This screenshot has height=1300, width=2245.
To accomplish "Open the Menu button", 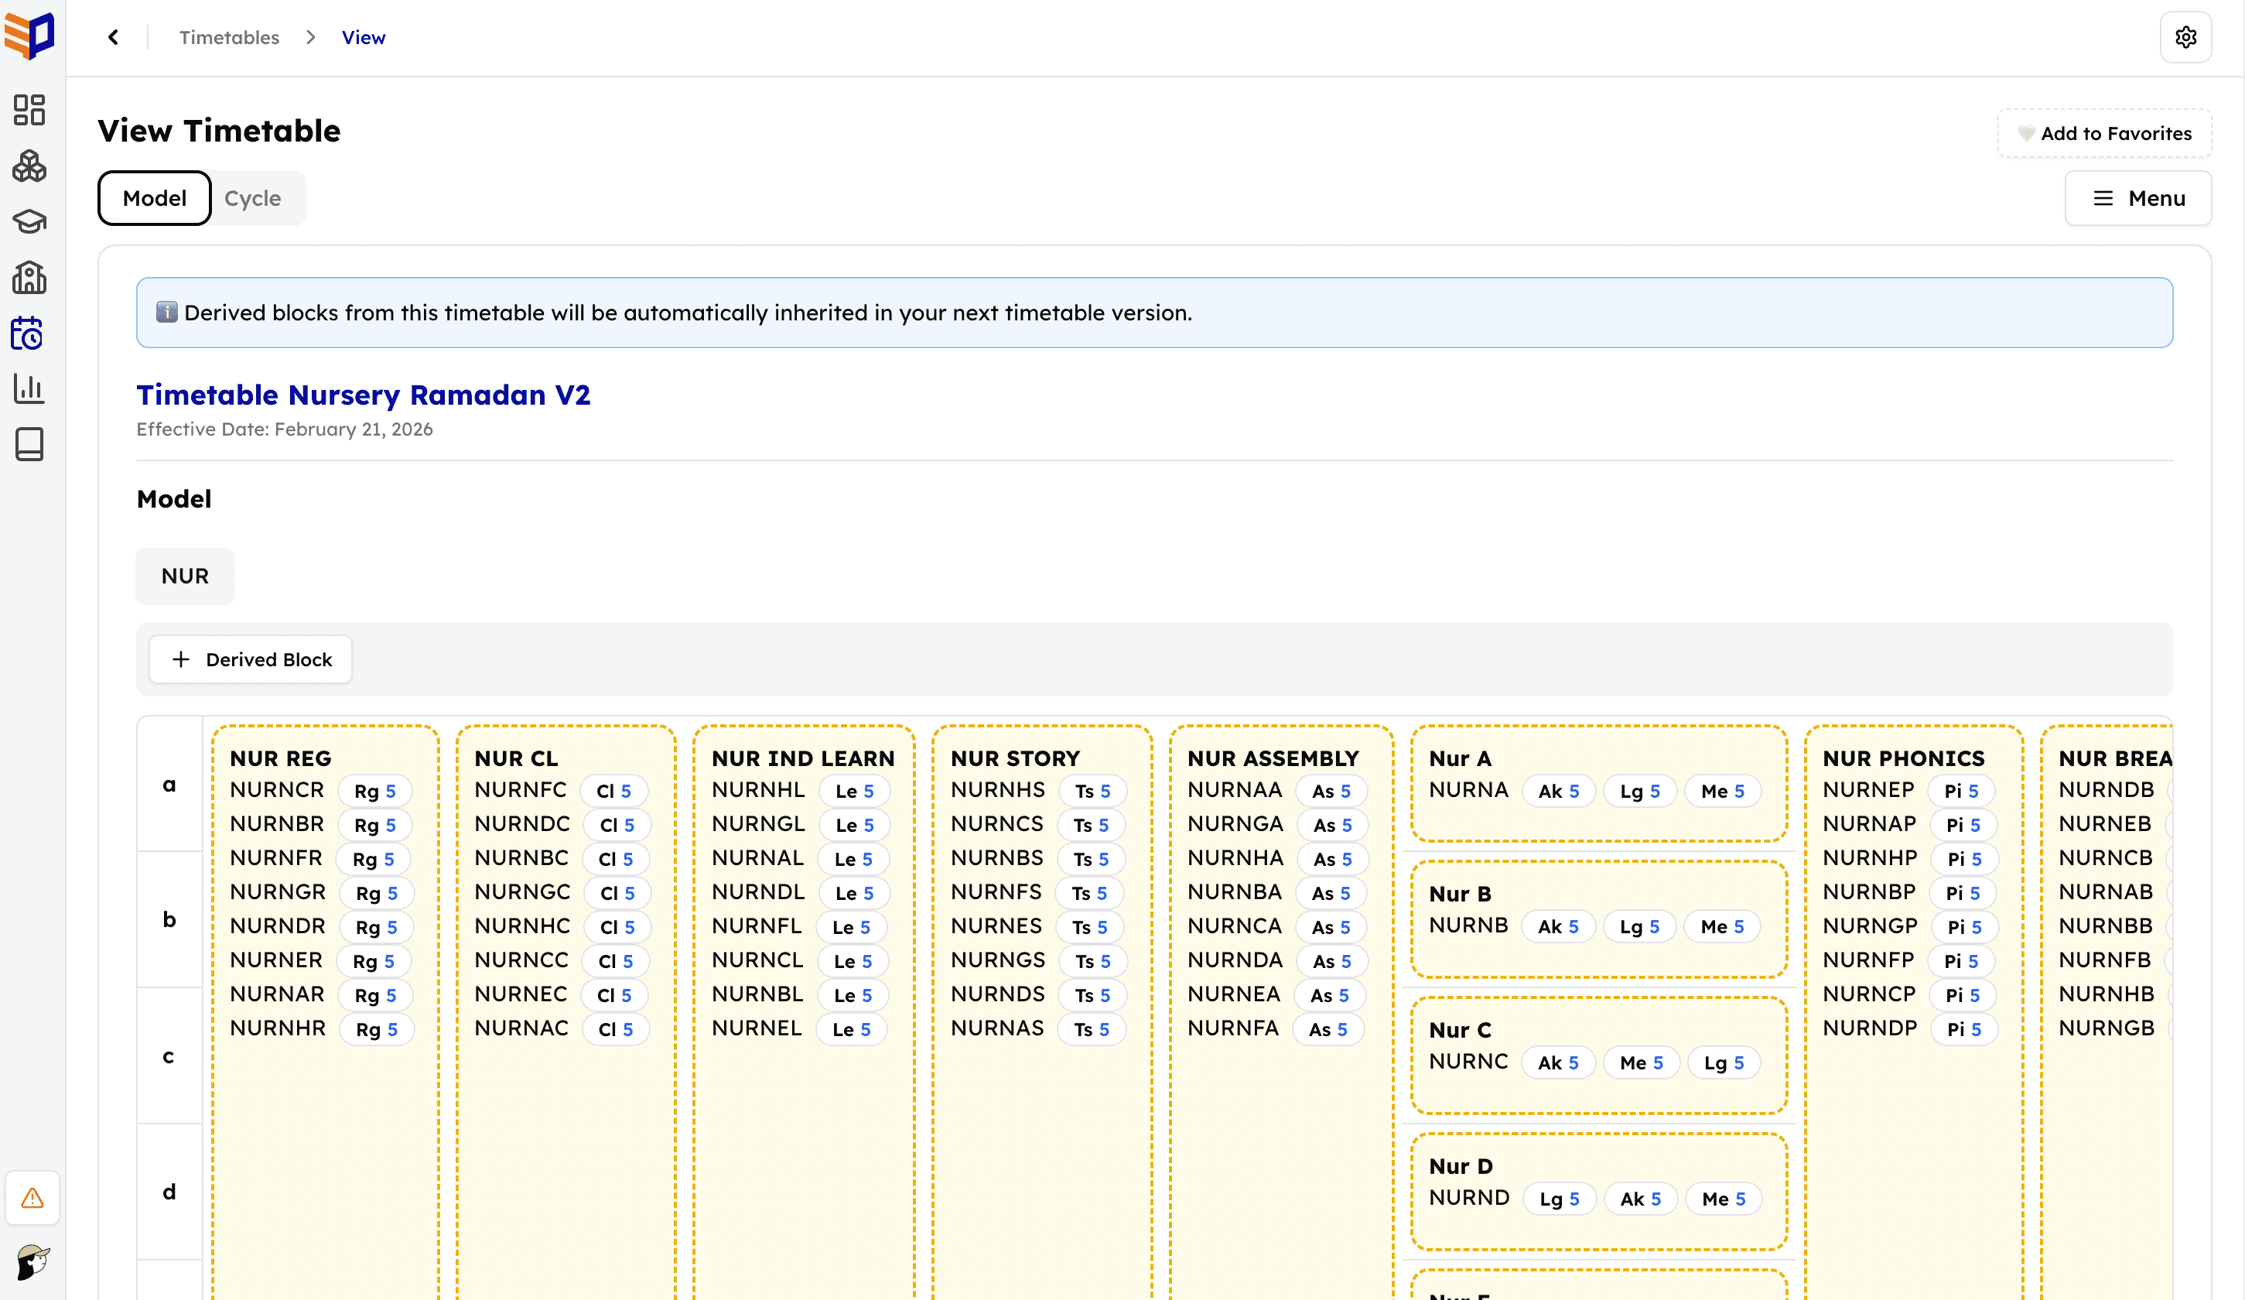I will click(x=2138, y=198).
